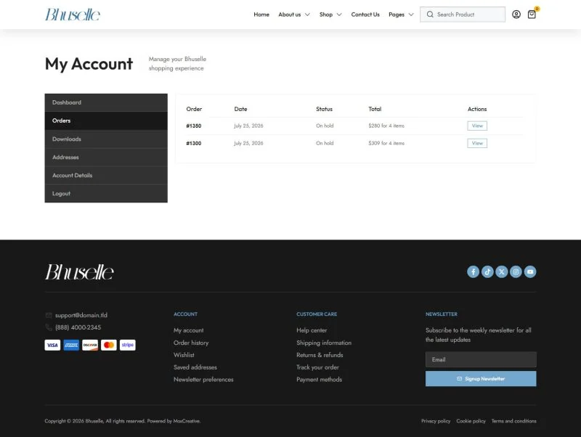Image resolution: width=581 pixels, height=437 pixels.
Task: Open Order history footer link
Action: pyautogui.click(x=191, y=343)
